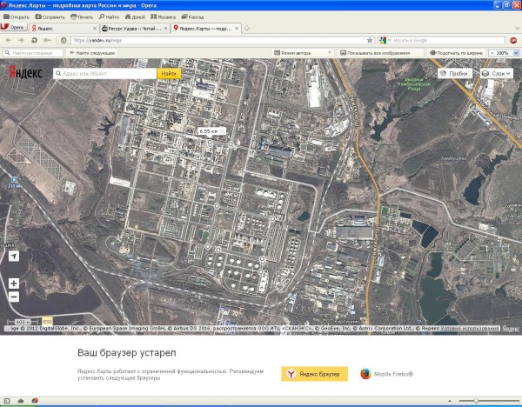Click the site security badge icon

pos(64,40)
